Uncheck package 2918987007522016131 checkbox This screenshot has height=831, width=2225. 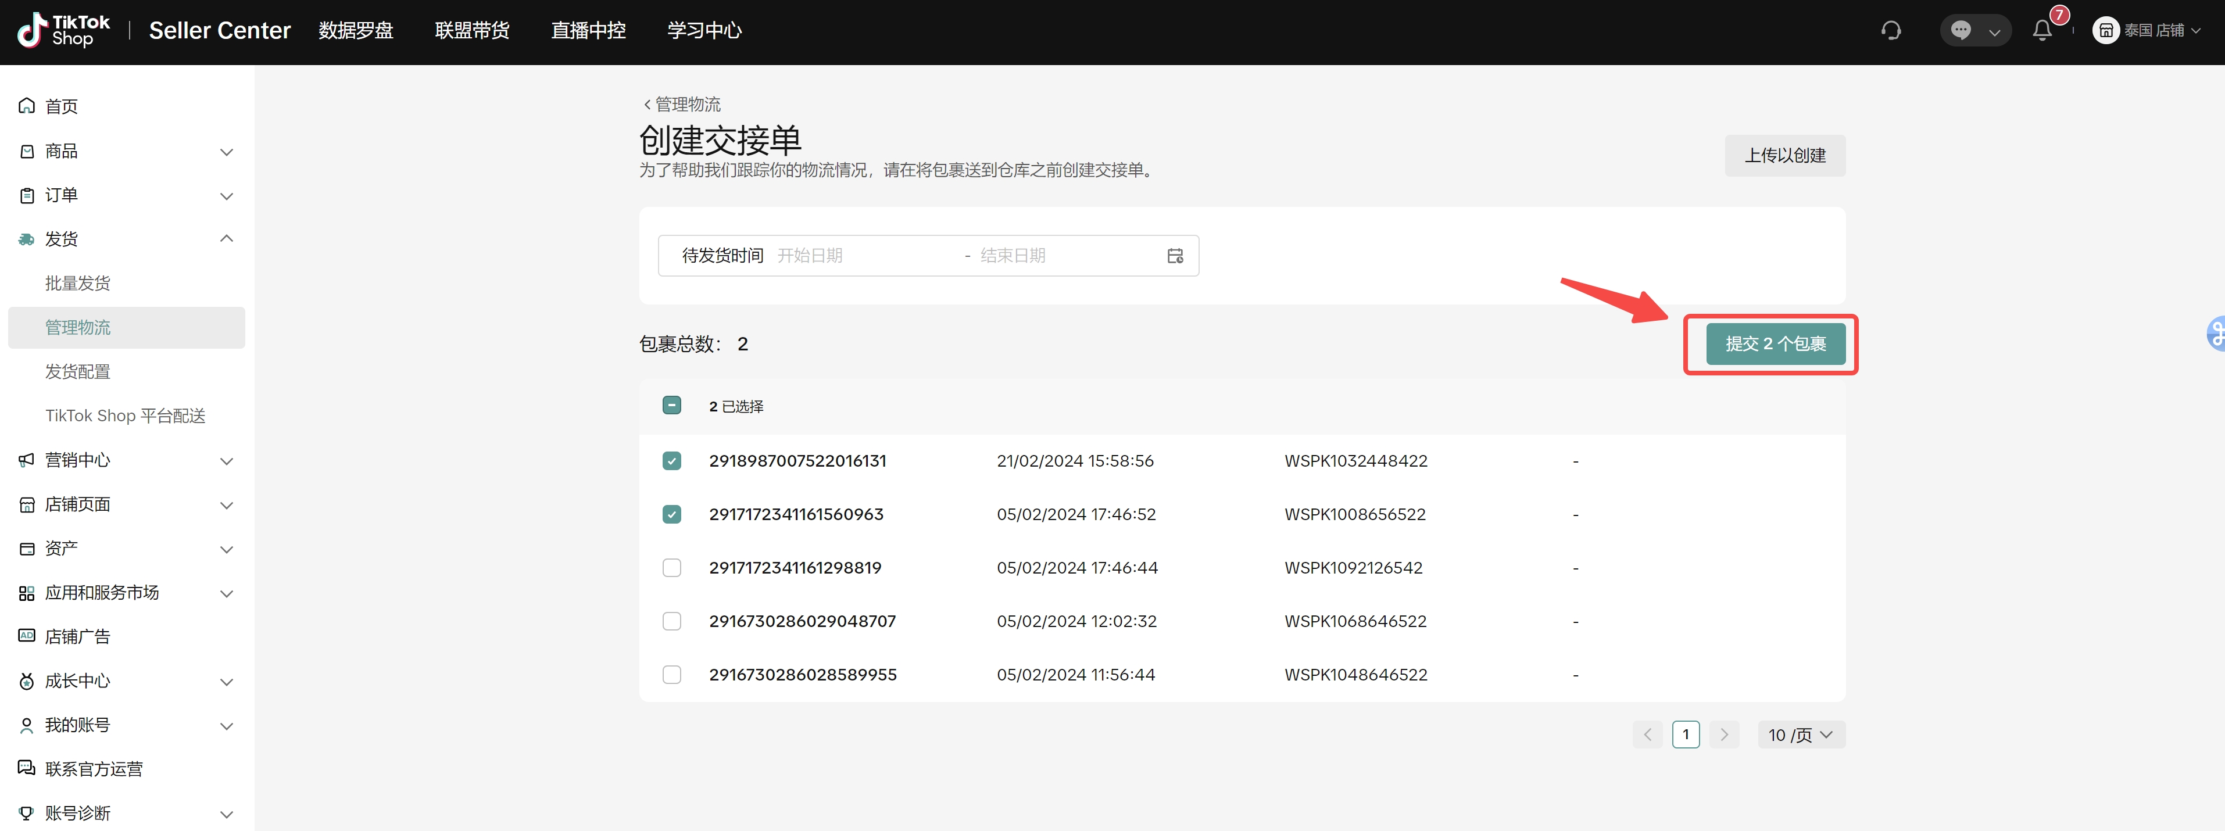[x=671, y=461]
